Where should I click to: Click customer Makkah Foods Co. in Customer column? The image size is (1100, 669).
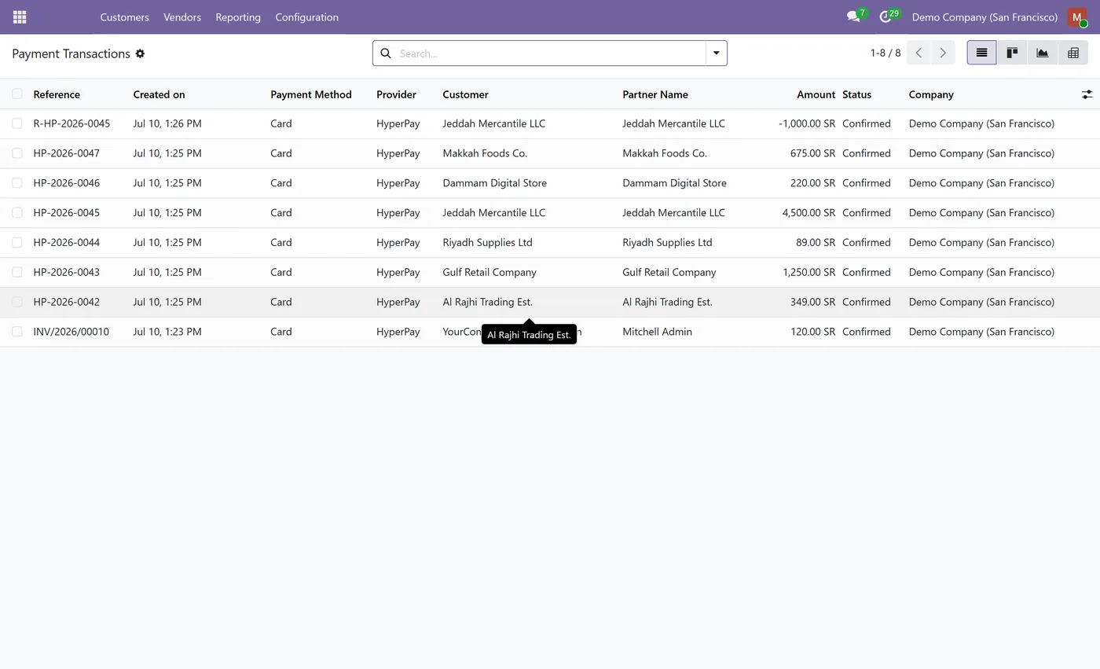[x=485, y=153]
